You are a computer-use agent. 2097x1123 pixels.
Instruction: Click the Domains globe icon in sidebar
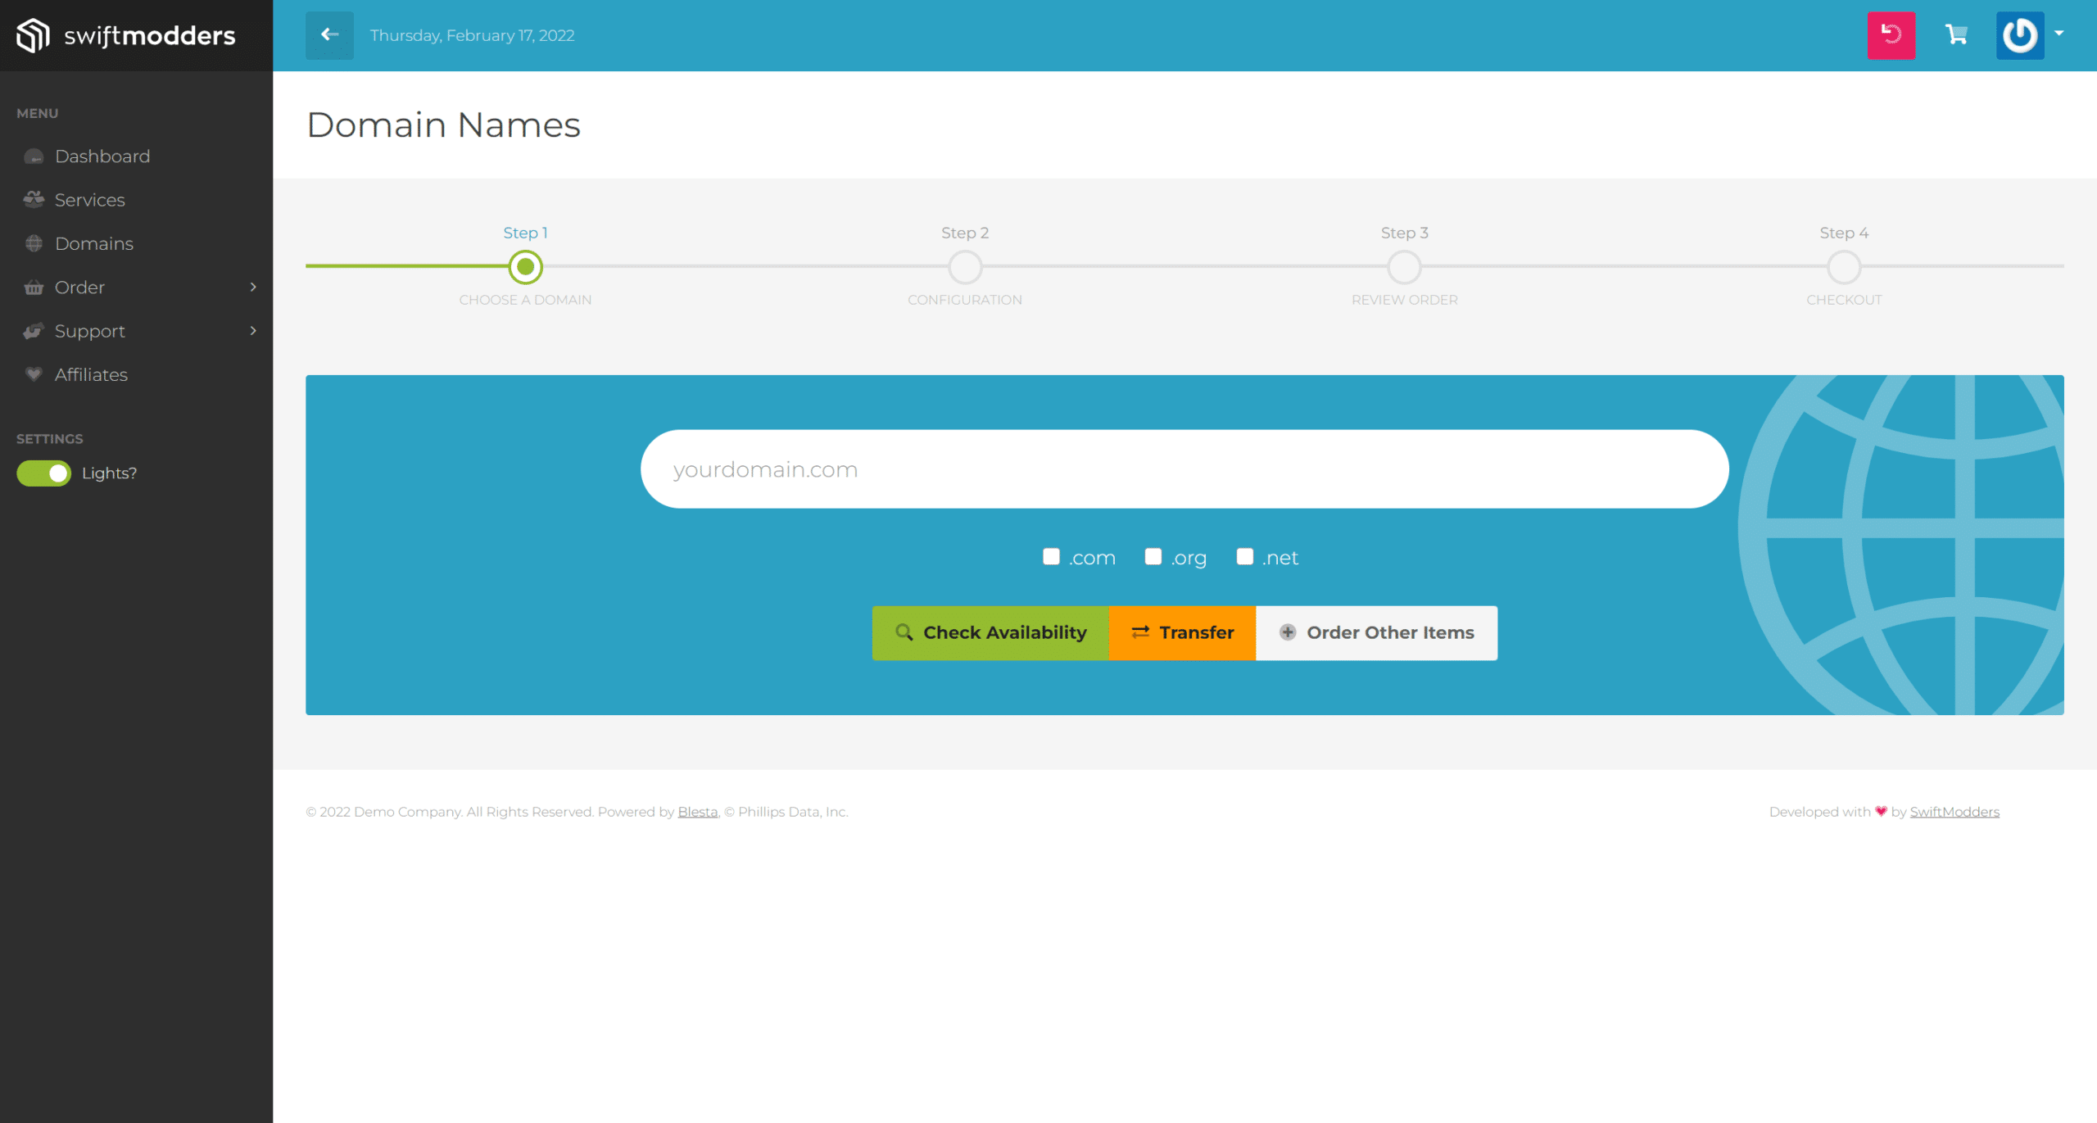[x=34, y=243]
